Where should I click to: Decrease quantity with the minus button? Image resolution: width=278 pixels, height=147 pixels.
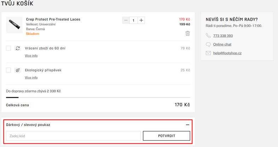(x=126, y=20)
